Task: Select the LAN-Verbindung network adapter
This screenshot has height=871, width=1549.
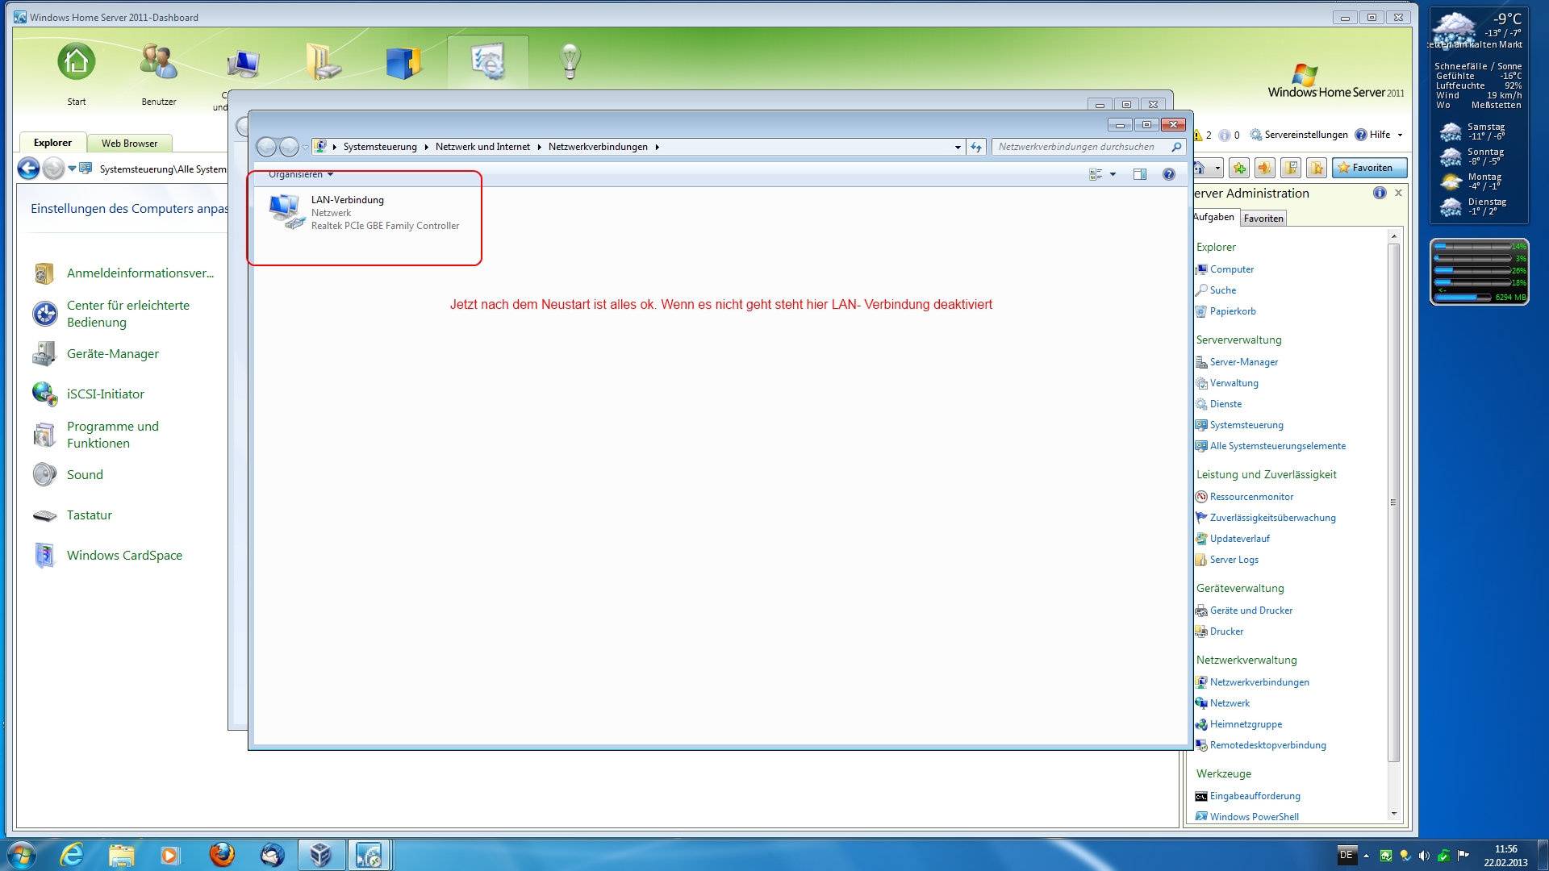Action: coord(365,213)
